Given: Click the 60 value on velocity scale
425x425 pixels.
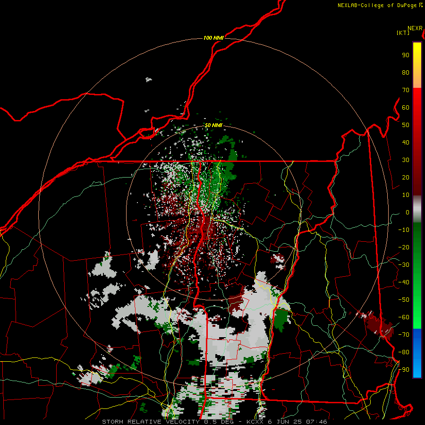Looking at the screenshot, I should (x=406, y=107).
